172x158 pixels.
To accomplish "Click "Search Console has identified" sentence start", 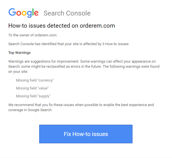I will coord(31,44).
